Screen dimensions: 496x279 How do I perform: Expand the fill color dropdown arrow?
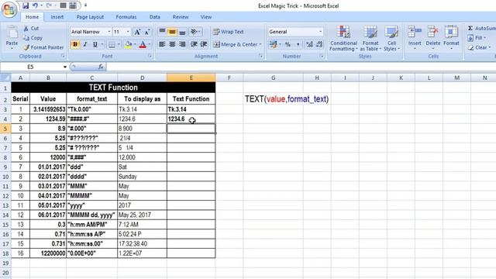pos(135,45)
